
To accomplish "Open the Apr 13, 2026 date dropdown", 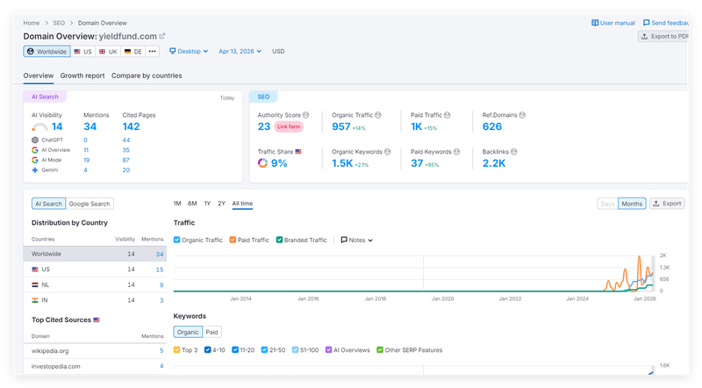I will [240, 52].
